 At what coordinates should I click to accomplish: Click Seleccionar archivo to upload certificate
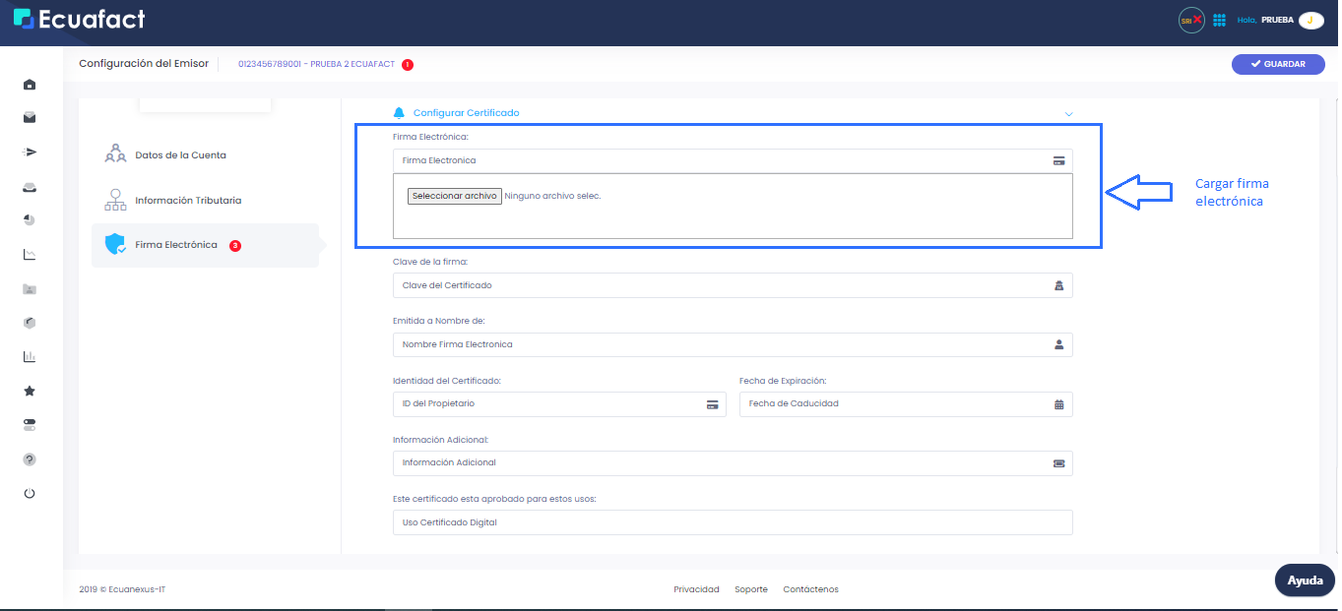454,195
